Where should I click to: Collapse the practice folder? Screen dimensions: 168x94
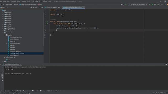[5, 35]
